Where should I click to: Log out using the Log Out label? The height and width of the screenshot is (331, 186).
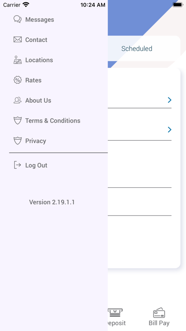(x=36, y=165)
